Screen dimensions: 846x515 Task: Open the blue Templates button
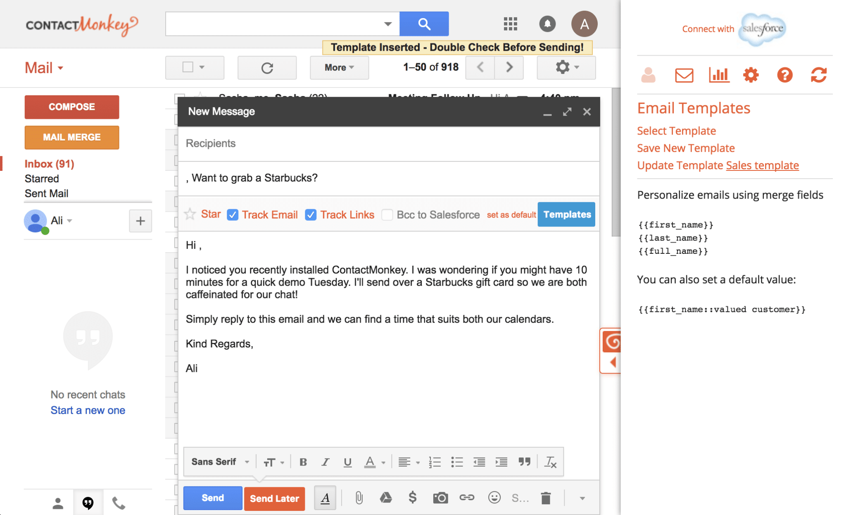(x=566, y=215)
